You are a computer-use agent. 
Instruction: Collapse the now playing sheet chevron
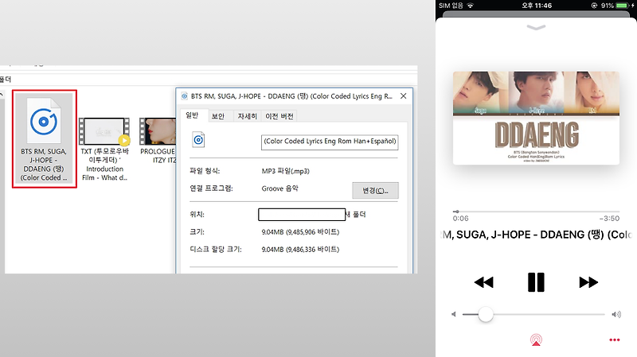[536, 28]
